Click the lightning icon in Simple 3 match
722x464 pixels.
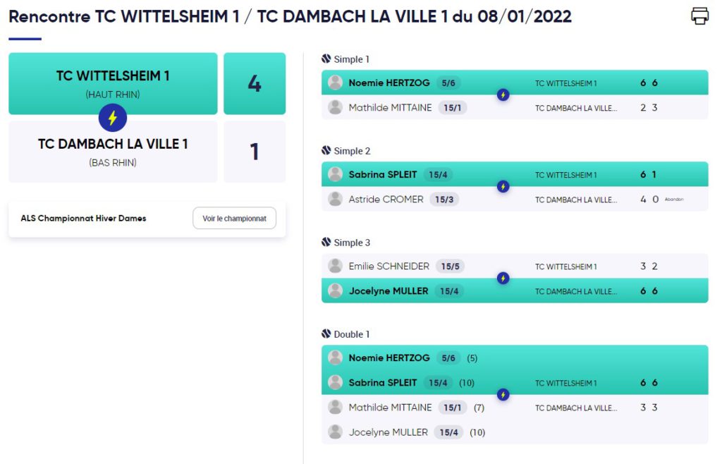503,278
